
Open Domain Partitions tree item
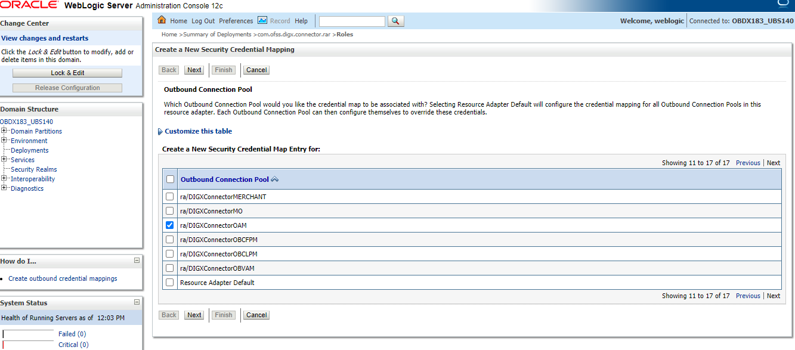36,131
